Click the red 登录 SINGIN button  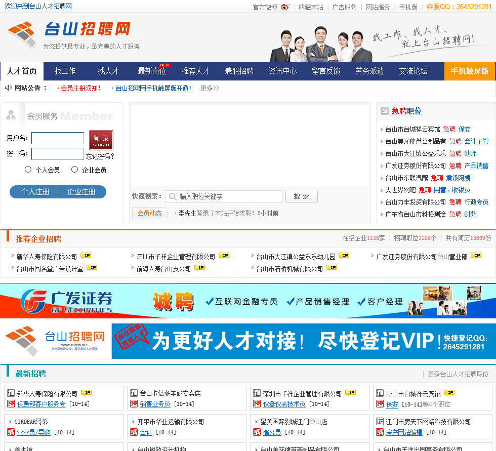coord(101,140)
